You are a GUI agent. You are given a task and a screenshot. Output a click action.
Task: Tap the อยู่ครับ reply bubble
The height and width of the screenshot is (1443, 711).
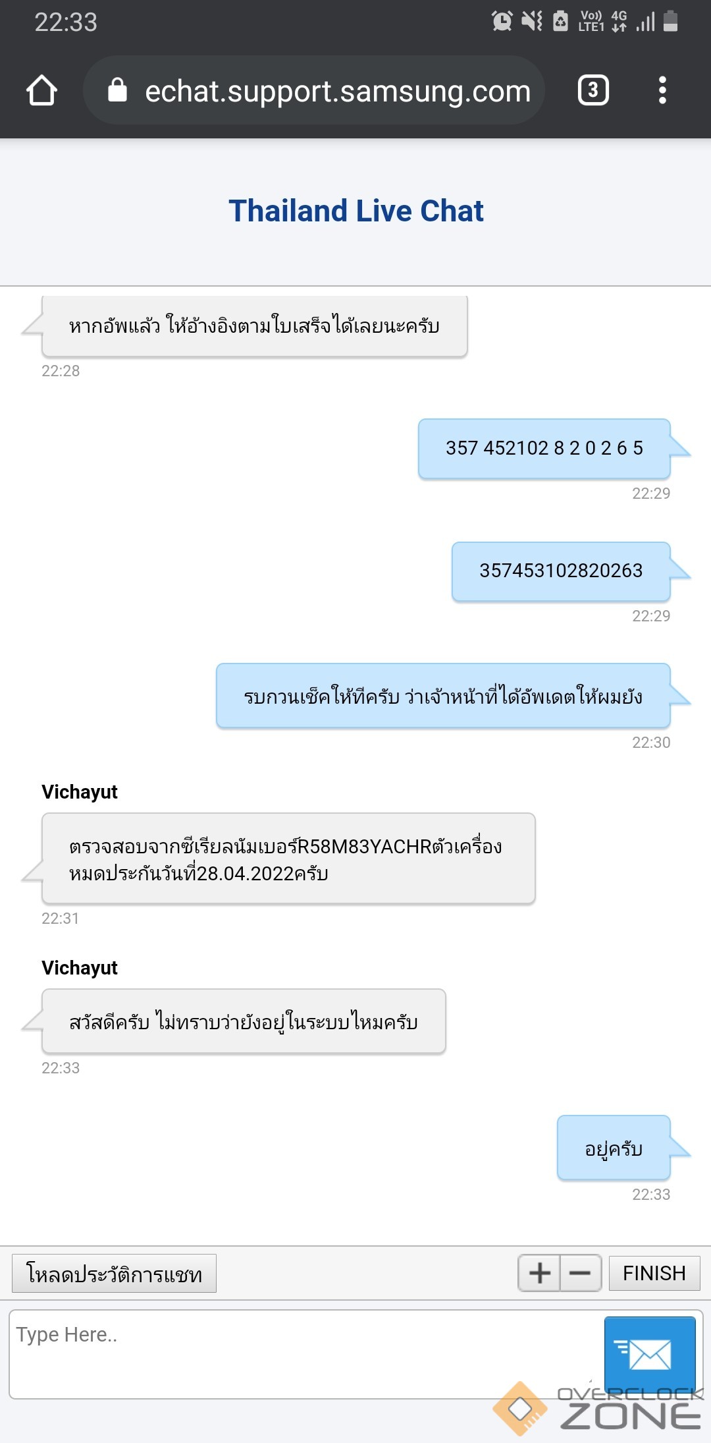tap(614, 1148)
